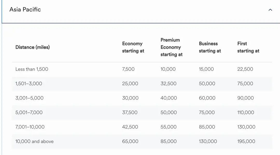The width and height of the screenshot is (280, 155).
Task: Select the 5,001–7,000 distance row
Action: [142, 112]
